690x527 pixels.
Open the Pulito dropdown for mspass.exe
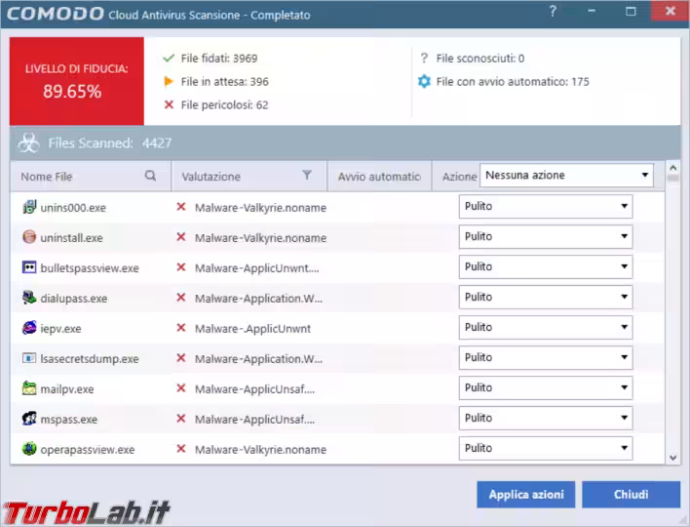(546, 418)
